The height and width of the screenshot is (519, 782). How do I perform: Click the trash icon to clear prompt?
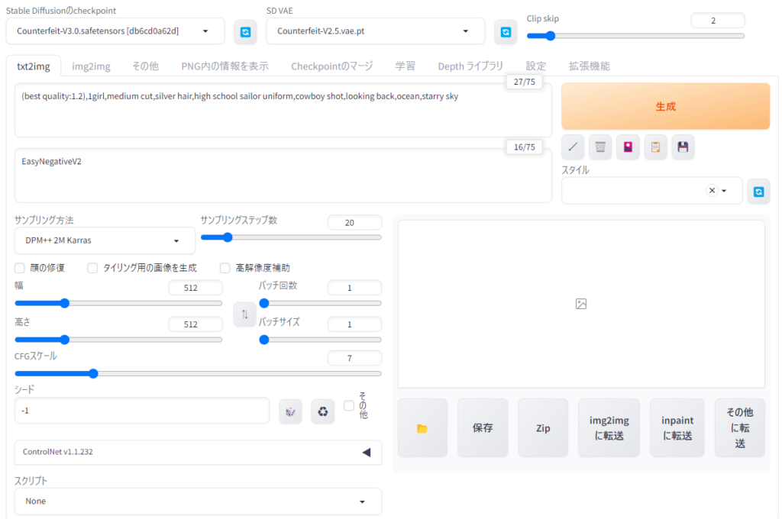pyautogui.click(x=600, y=147)
